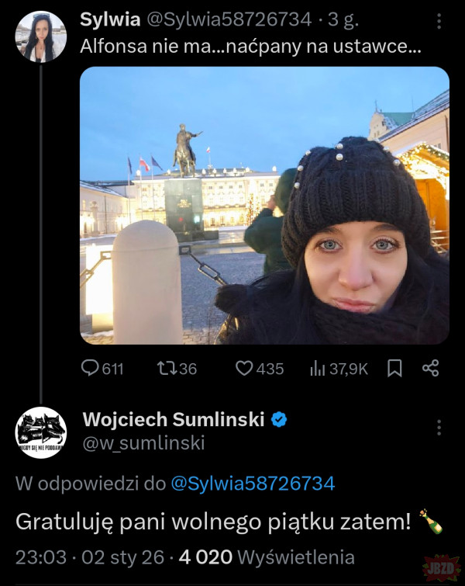Open the attached selfie photo

coord(264,205)
